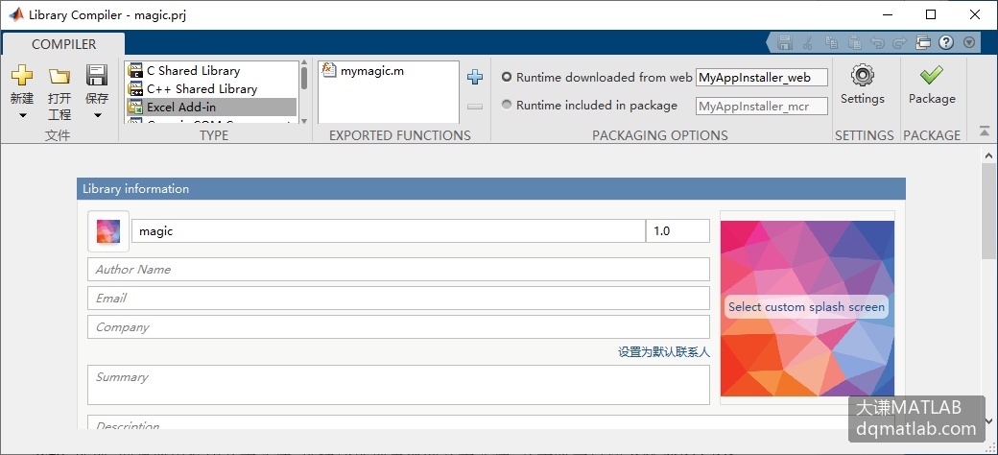
Task: Click quick access Undo icon
Action: click(877, 42)
